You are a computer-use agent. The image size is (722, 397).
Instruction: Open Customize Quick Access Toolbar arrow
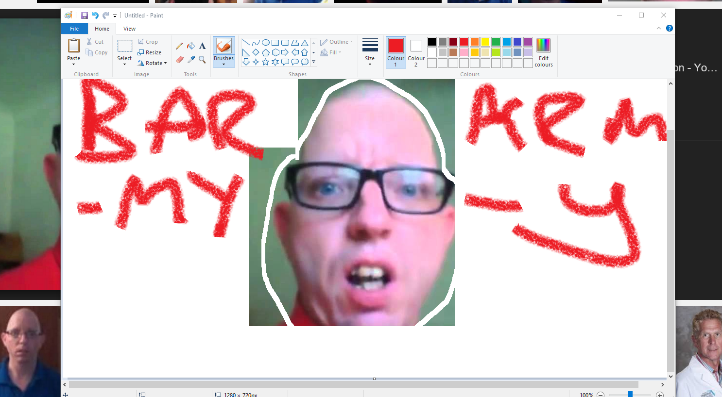click(x=115, y=16)
